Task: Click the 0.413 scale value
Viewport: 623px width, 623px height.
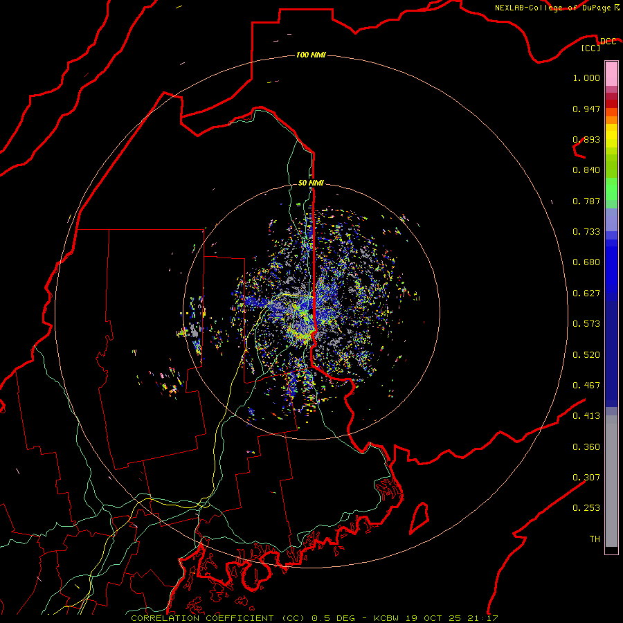Action: (x=586, y=416)
